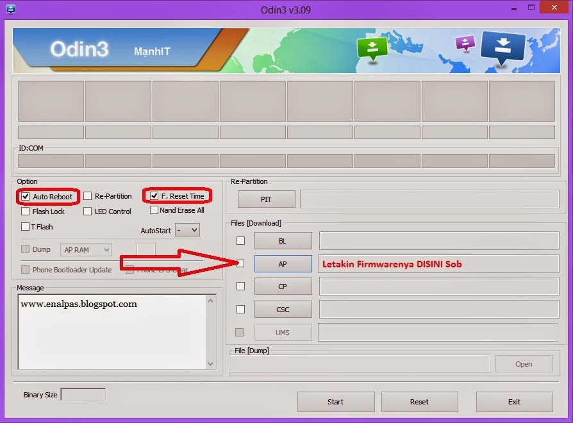Click the purple download icon in banner
The height and width of the screenshot is (423, 573).
tap(465, 43)
